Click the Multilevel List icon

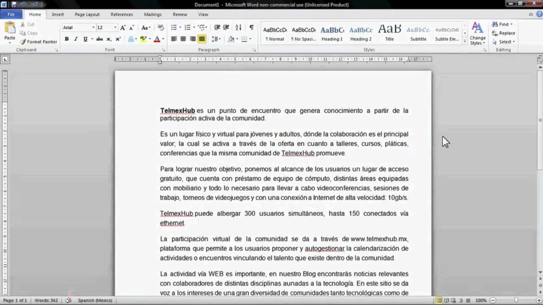point(201,28)
